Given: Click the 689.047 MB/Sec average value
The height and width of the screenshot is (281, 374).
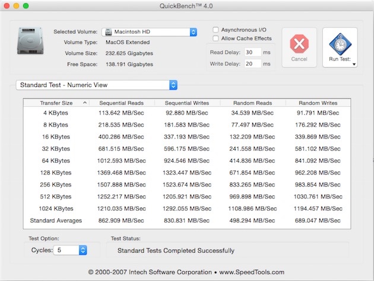Looking at the screenshot, I should 318,220.
